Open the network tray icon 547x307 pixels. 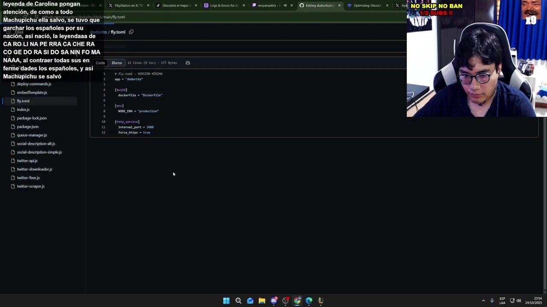[512, 301]
